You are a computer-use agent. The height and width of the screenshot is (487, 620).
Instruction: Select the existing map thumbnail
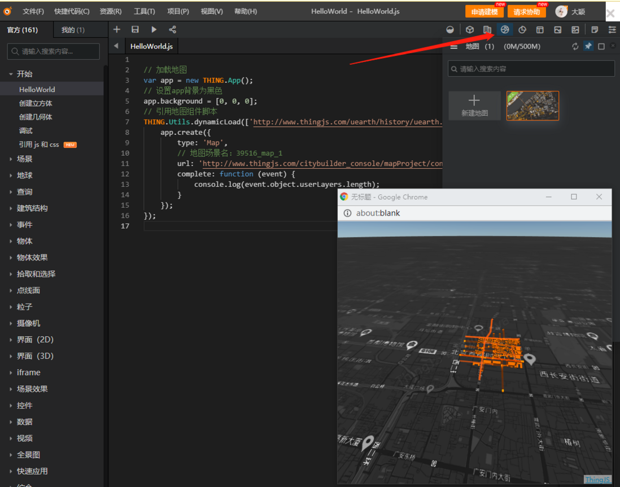532,106
